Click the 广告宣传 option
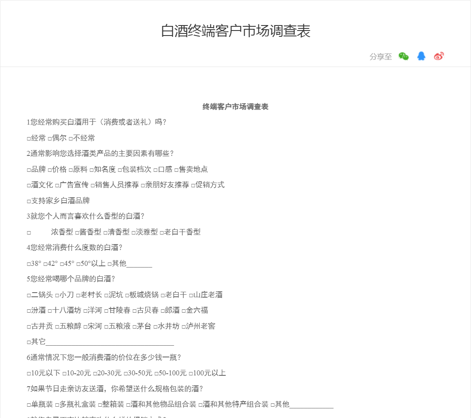This screenshot has height=418, width=471. click(72, 185)
